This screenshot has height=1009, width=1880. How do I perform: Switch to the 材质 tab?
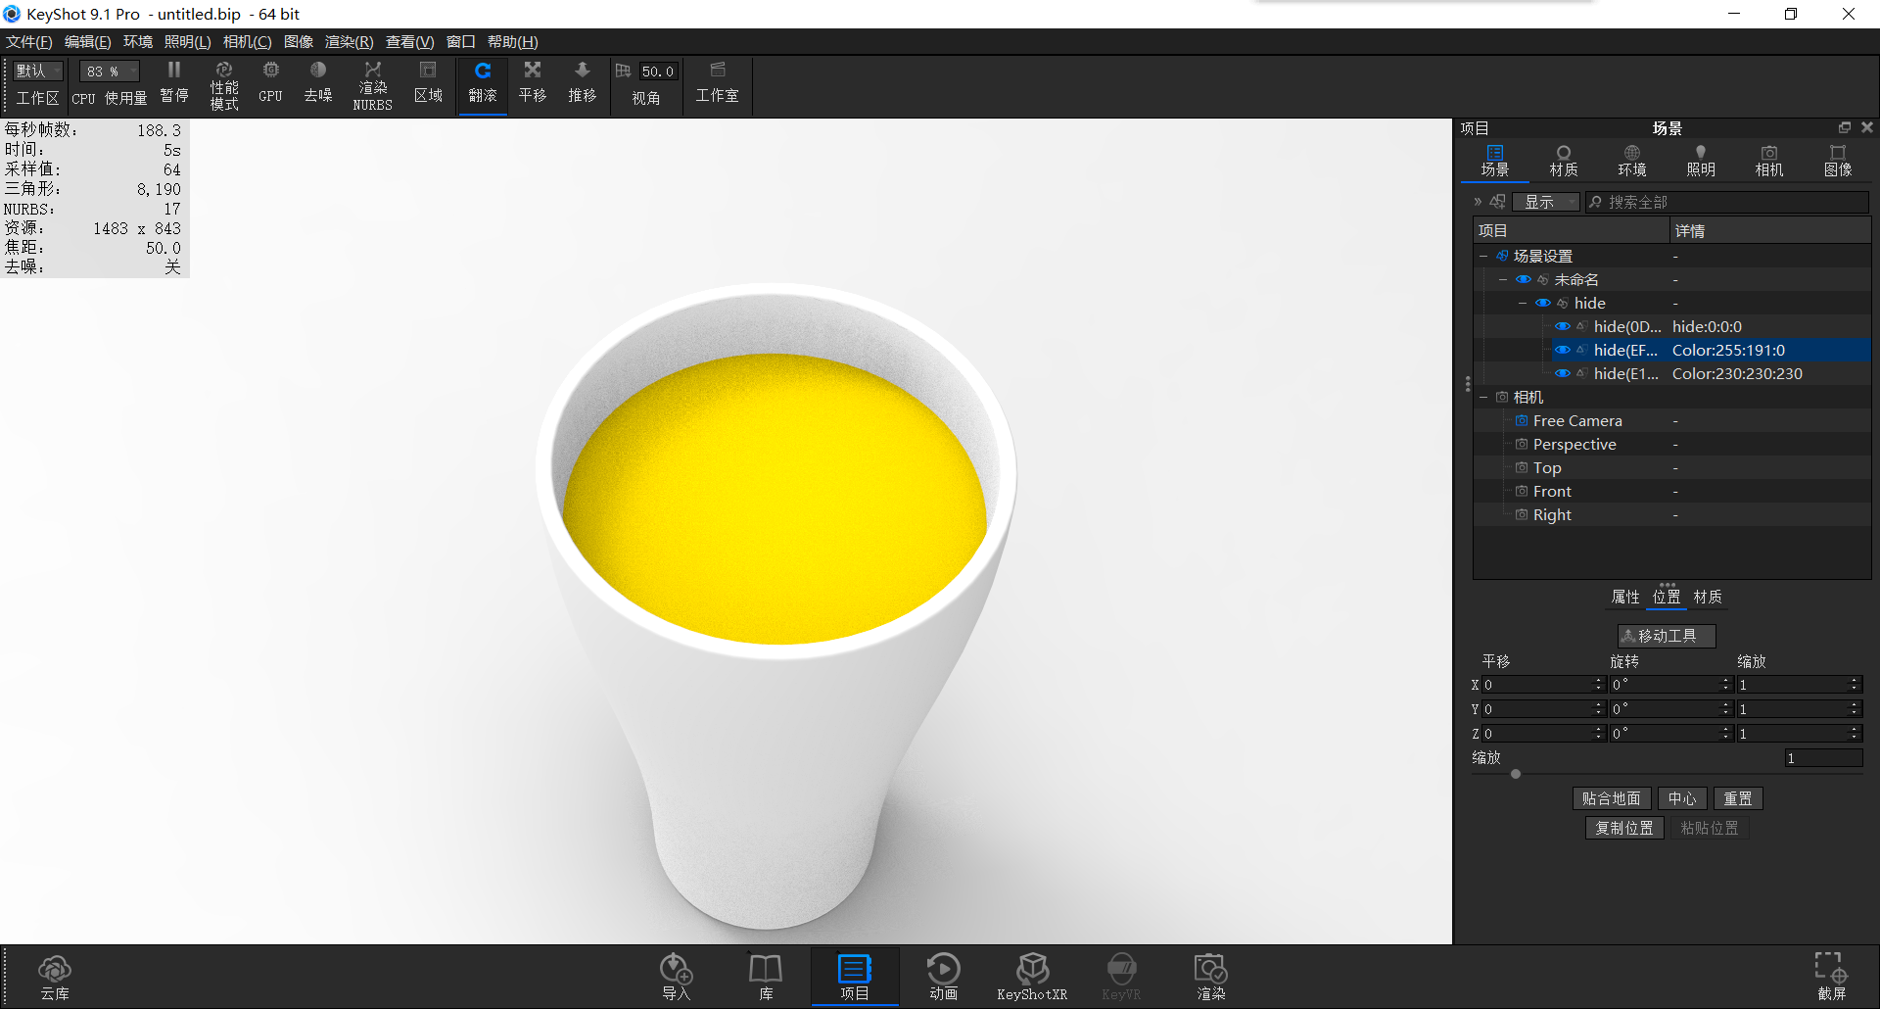point(1563,160)
